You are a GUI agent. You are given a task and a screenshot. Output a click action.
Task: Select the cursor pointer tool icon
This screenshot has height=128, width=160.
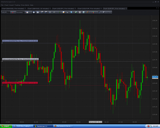(x=50, y=12)
